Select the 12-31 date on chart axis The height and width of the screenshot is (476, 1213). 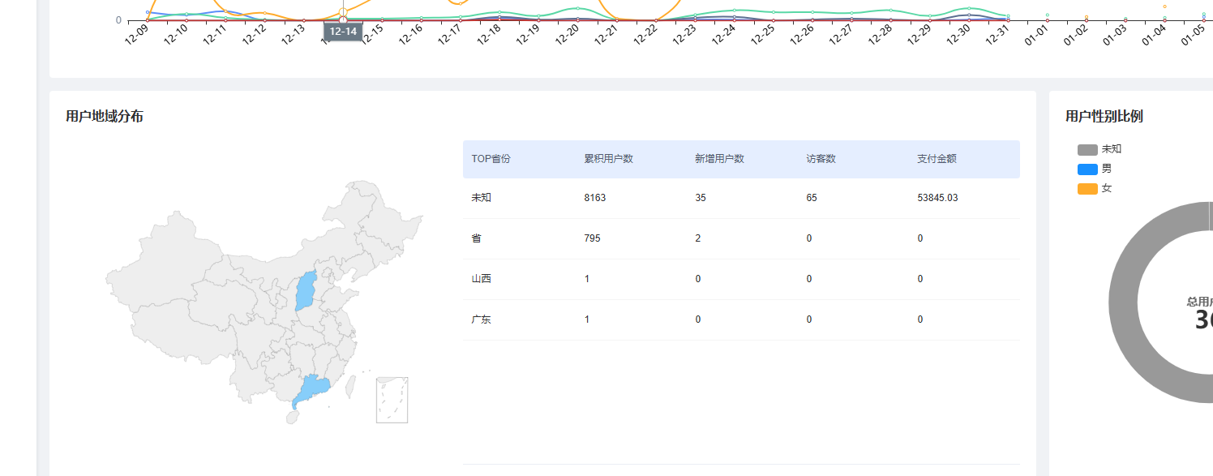point(997,36)
